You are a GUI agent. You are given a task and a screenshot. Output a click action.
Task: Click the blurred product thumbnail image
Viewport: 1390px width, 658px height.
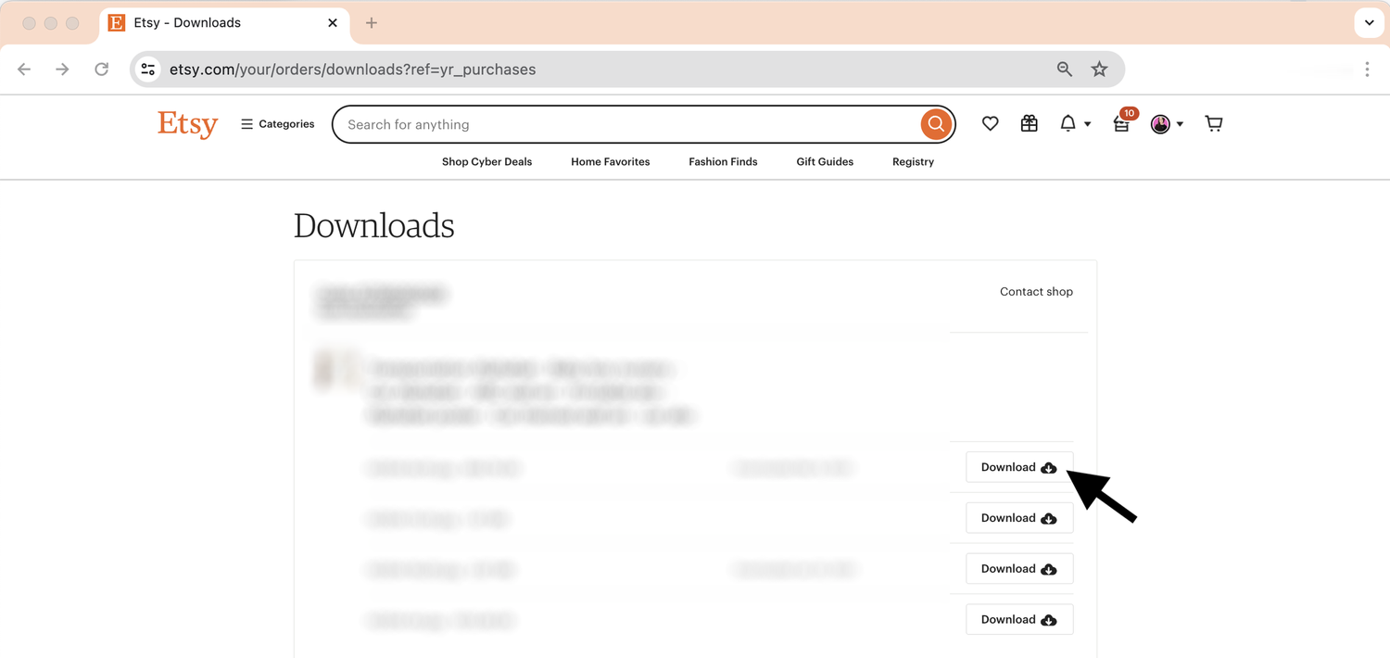coord(335,369)
